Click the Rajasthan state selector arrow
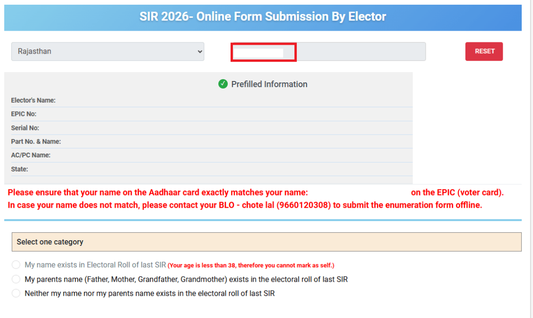The width and height of the screenshot is (533, 318). [200, 51]
